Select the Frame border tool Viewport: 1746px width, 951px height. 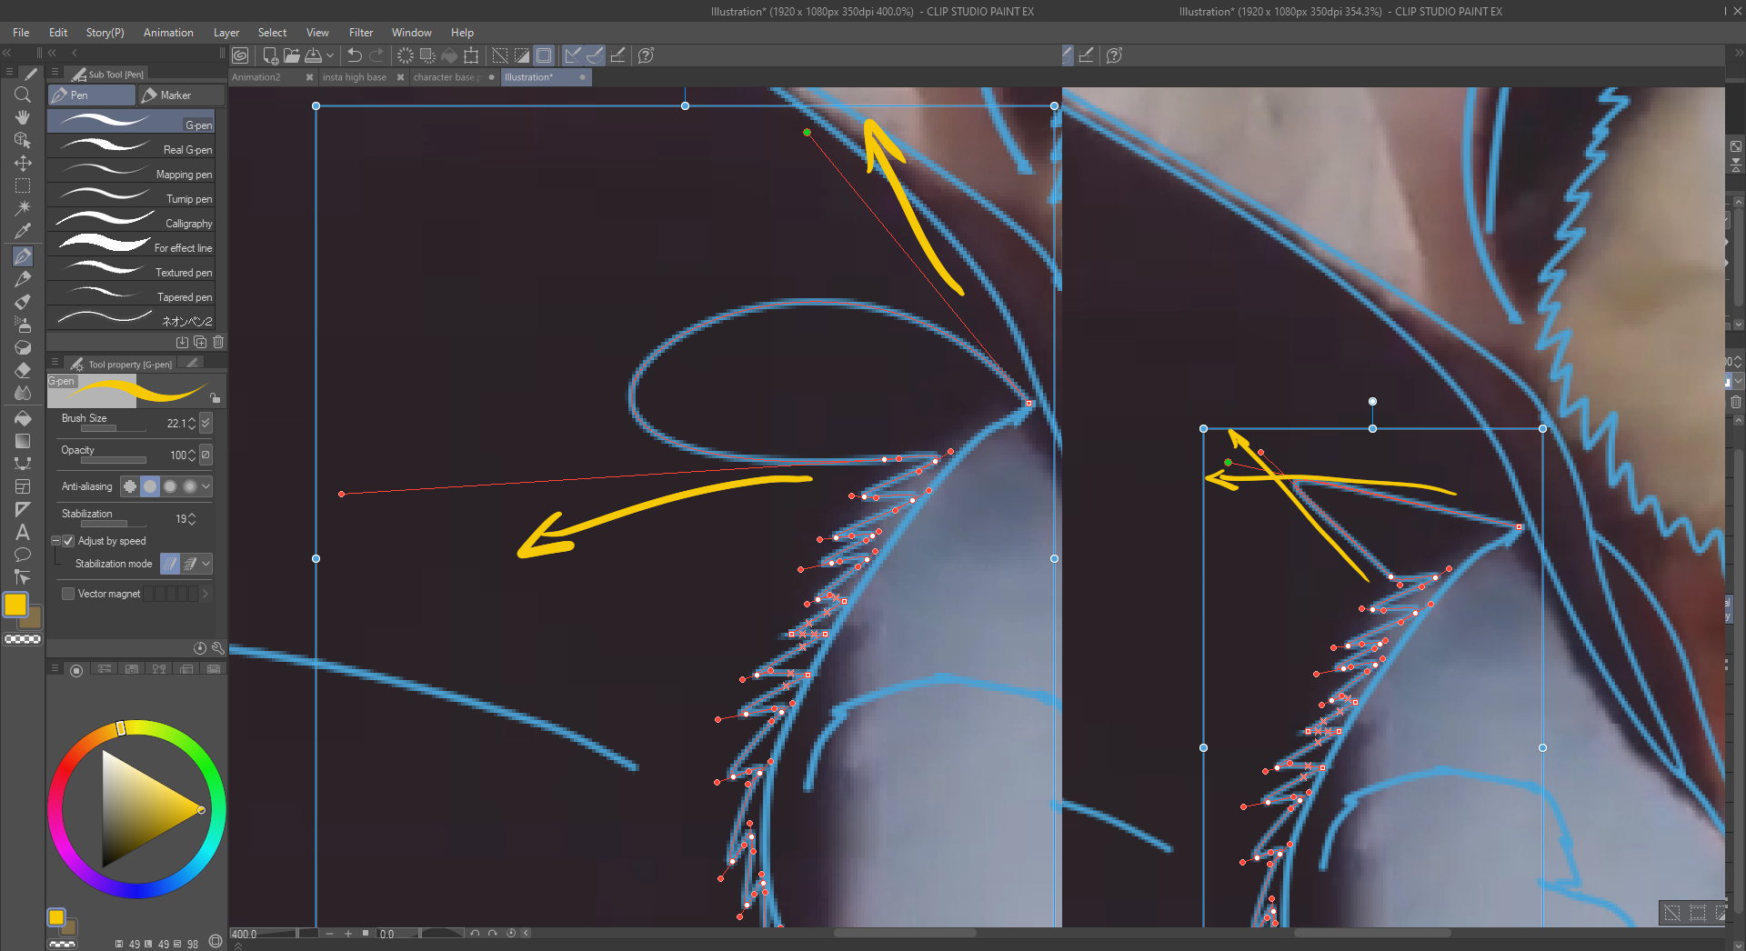[x=23, y=486]
